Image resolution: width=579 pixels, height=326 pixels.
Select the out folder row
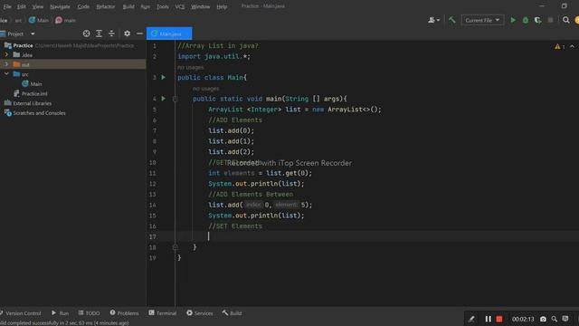coord(73,64)
